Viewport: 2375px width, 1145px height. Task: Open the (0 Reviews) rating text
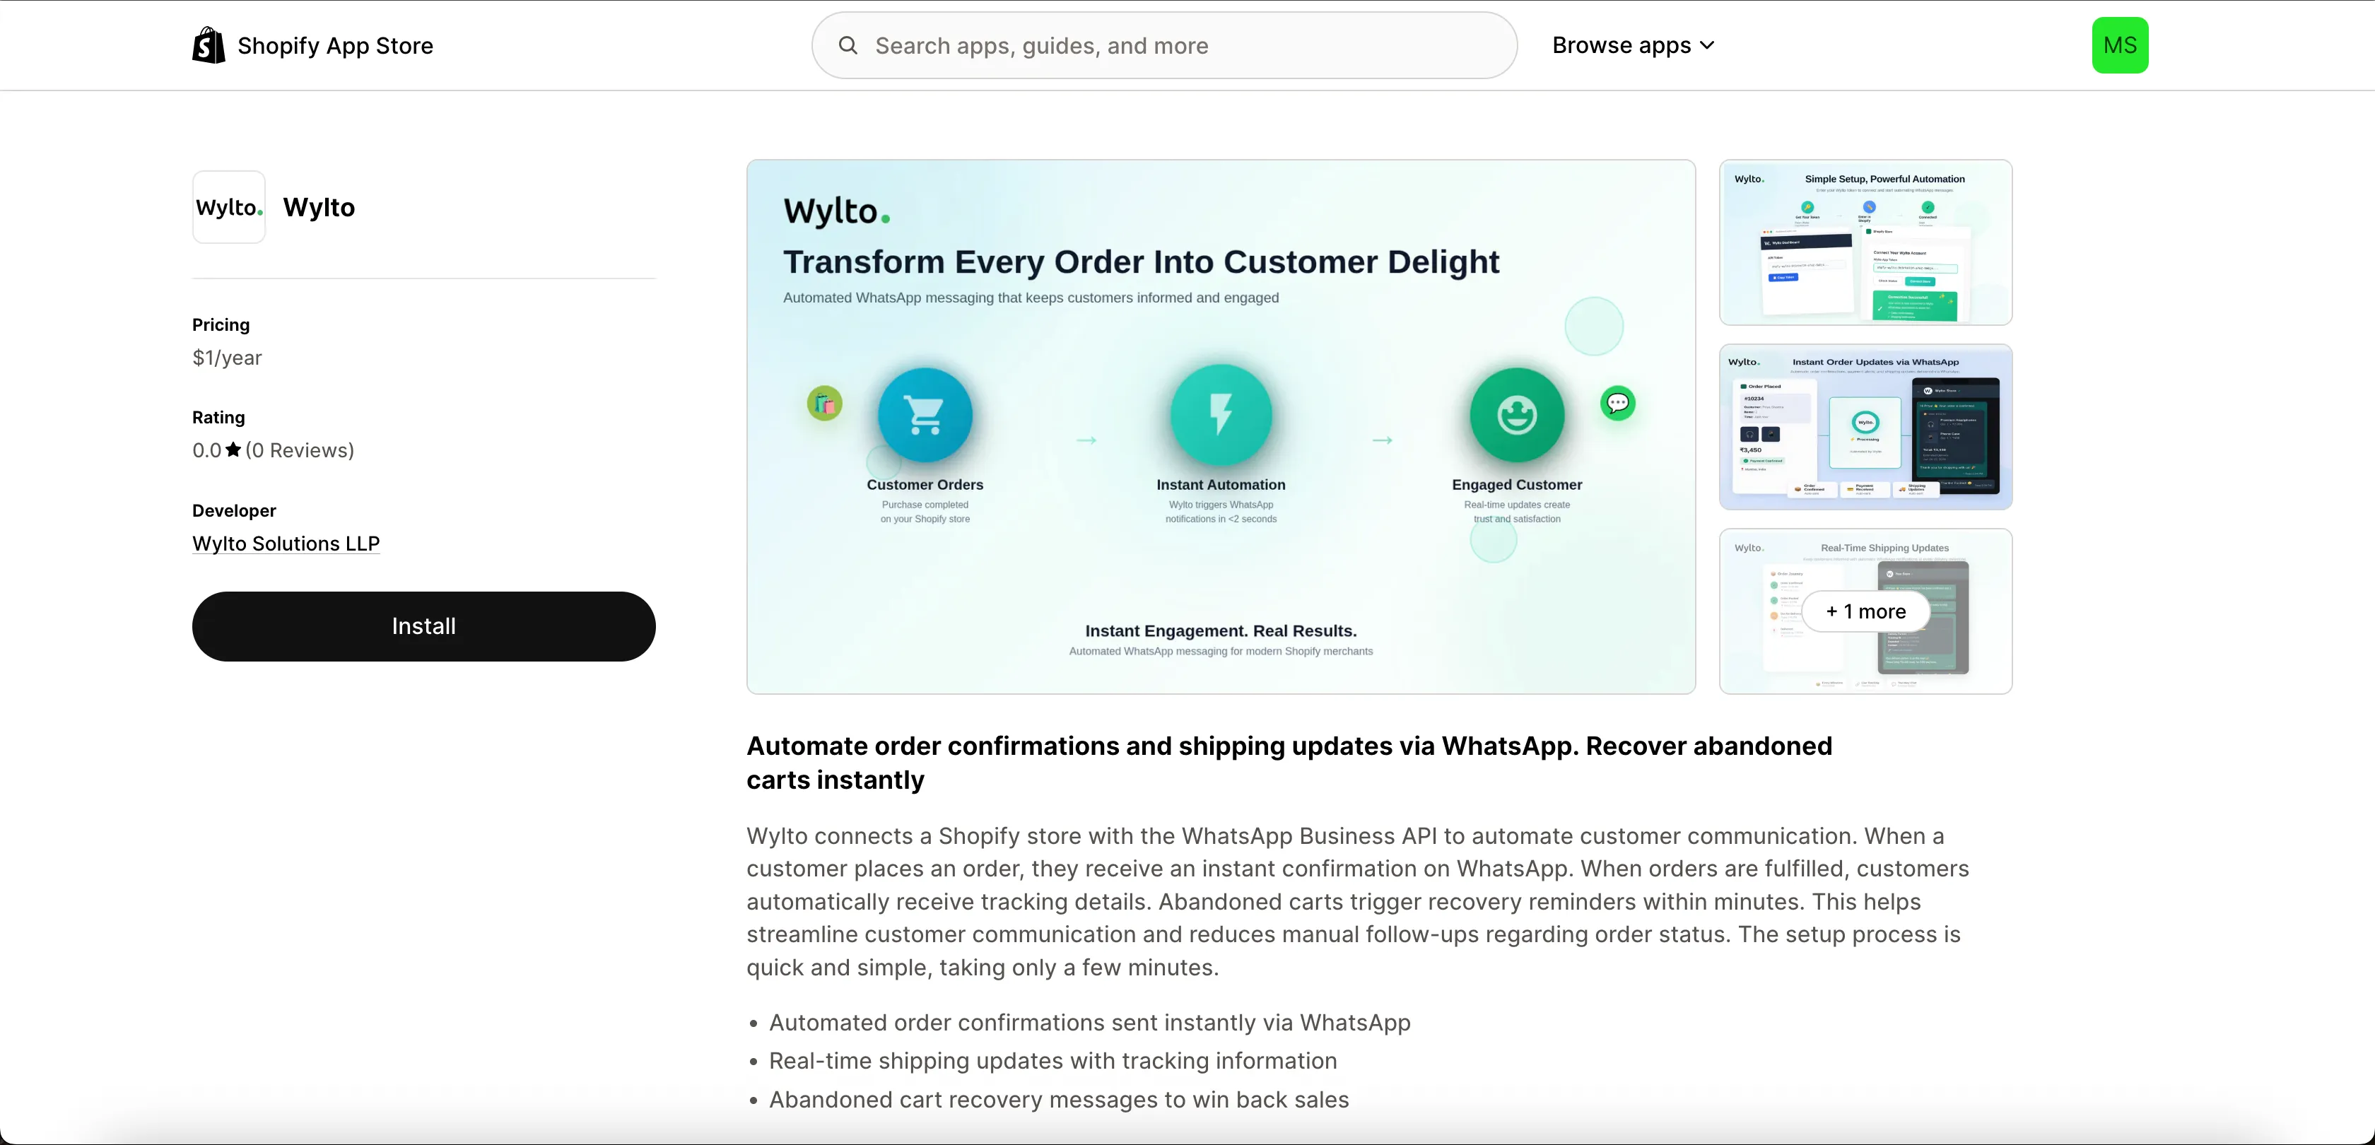point(300,450)
